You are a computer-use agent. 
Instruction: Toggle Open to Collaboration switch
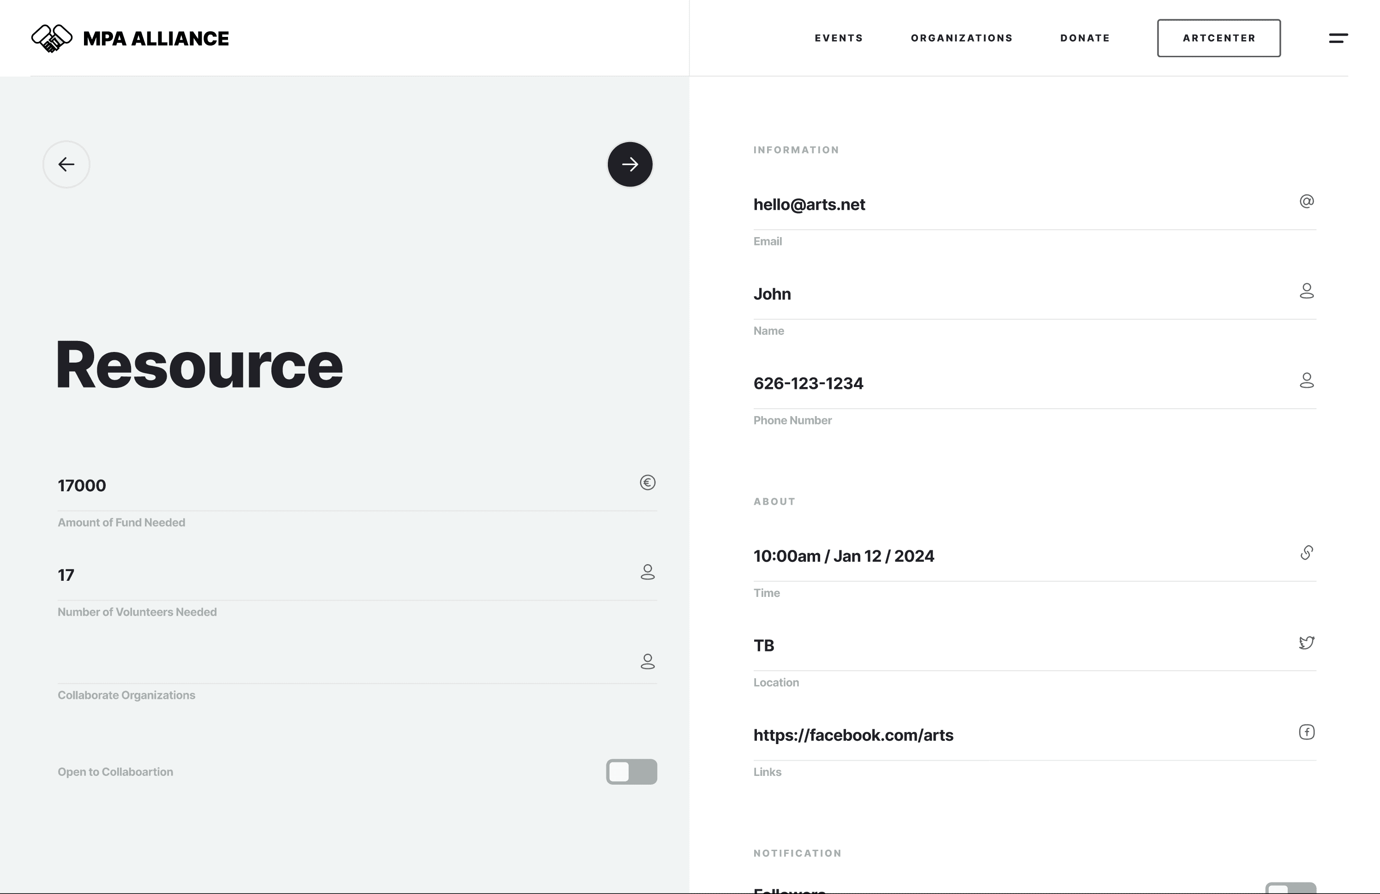tap(631, 772)
